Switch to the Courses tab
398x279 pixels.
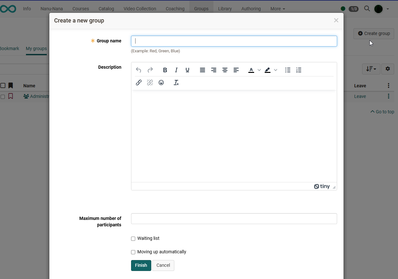tap(80, 9)
